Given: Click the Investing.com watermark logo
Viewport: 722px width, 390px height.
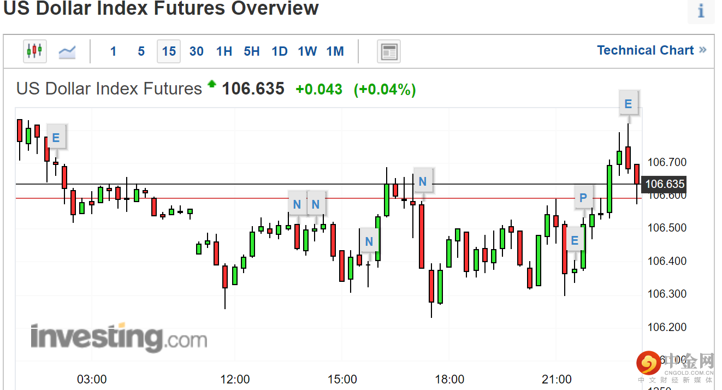Looking at the screenshot, I should (x=119, y=337).
